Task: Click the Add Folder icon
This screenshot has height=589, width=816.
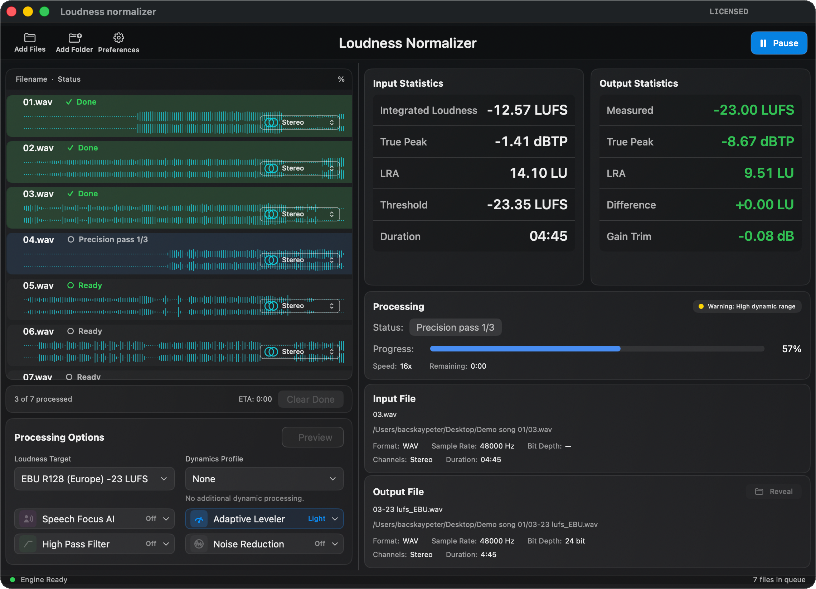Action: pos(74,38)
